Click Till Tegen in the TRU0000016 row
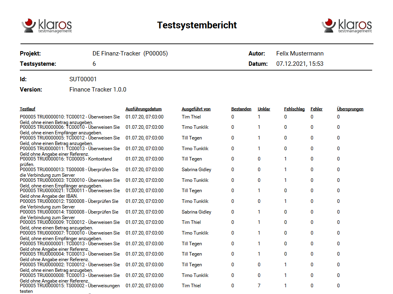This screenshot has width=393, height=294. 192,159
